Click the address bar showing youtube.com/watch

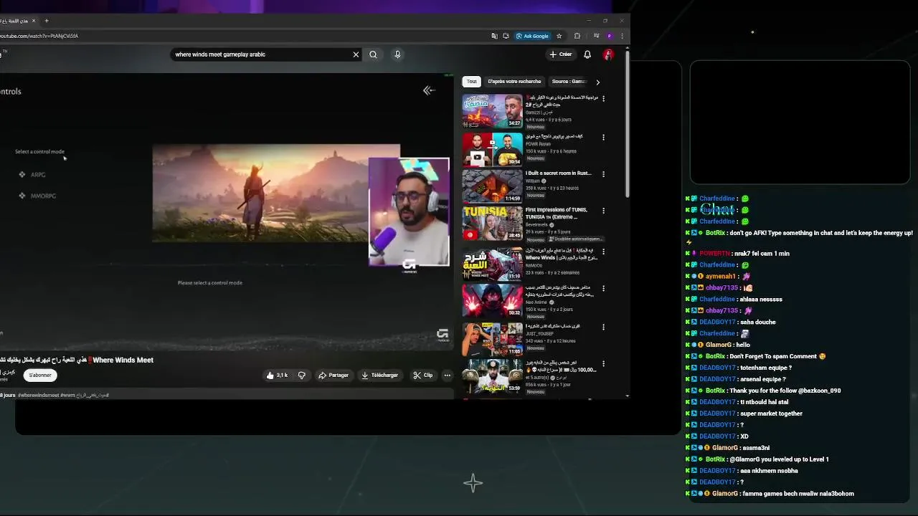(x=244, y=36)
